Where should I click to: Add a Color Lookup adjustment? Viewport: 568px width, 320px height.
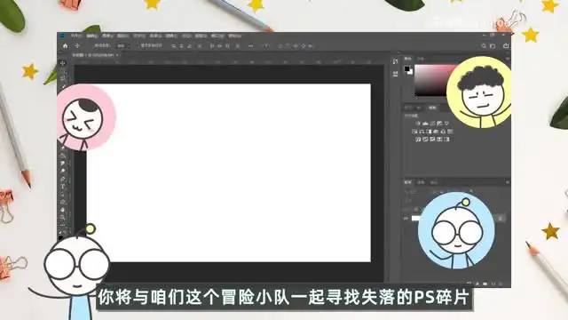click(450, 132)
